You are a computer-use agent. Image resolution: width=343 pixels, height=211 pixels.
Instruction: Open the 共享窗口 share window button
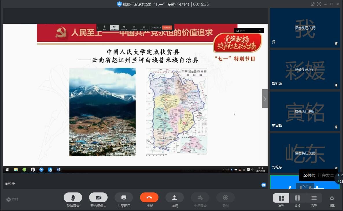[124, 198]
